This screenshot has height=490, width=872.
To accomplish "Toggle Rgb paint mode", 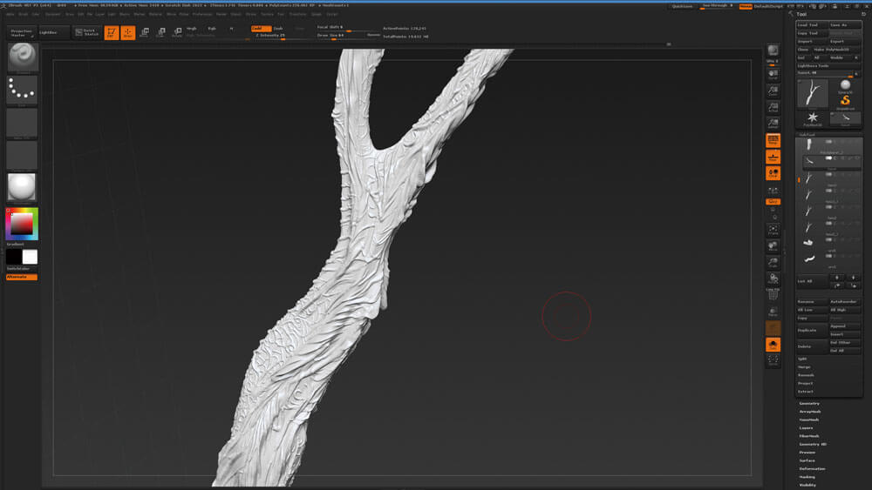I will click(x=212, y=29).
